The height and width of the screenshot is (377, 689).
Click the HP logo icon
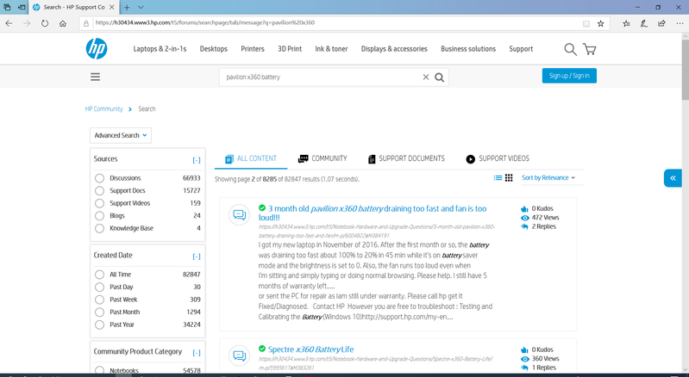97,49
